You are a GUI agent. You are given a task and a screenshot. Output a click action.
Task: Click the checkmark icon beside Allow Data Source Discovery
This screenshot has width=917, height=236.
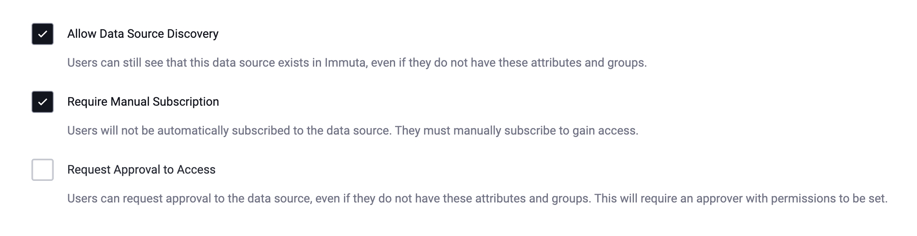(x=43, y=34)
